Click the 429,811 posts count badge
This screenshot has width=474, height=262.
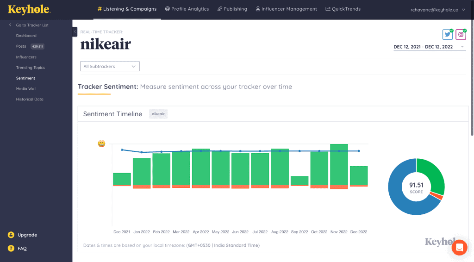pos(37,47)
